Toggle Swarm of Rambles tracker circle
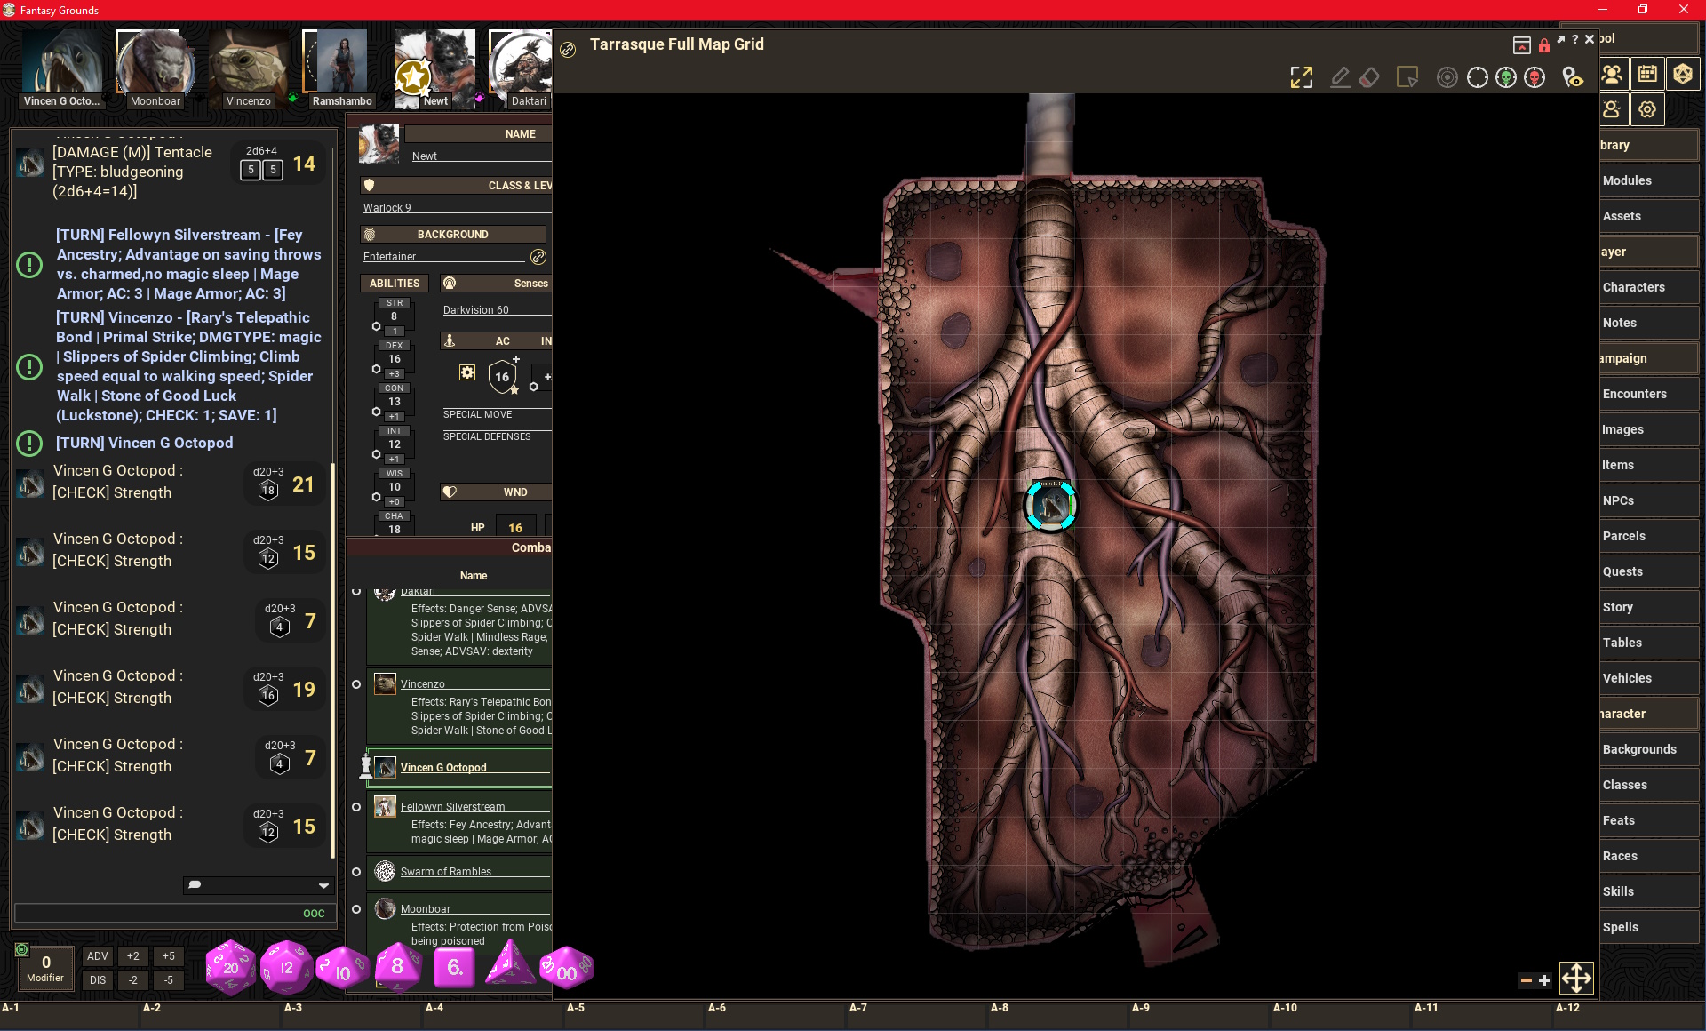 point(356,872)
